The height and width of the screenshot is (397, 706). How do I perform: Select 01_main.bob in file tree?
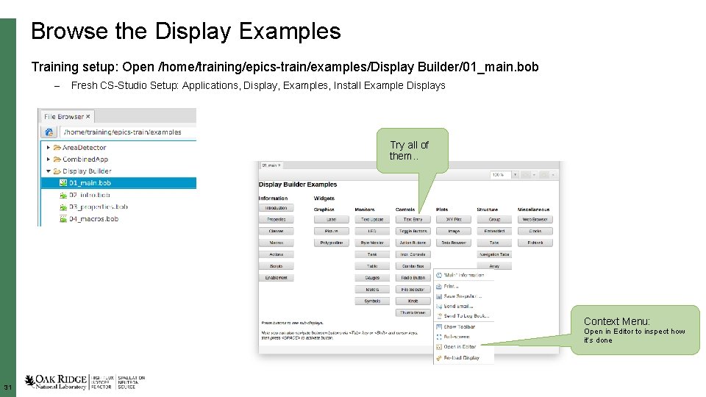coord(119,183)
